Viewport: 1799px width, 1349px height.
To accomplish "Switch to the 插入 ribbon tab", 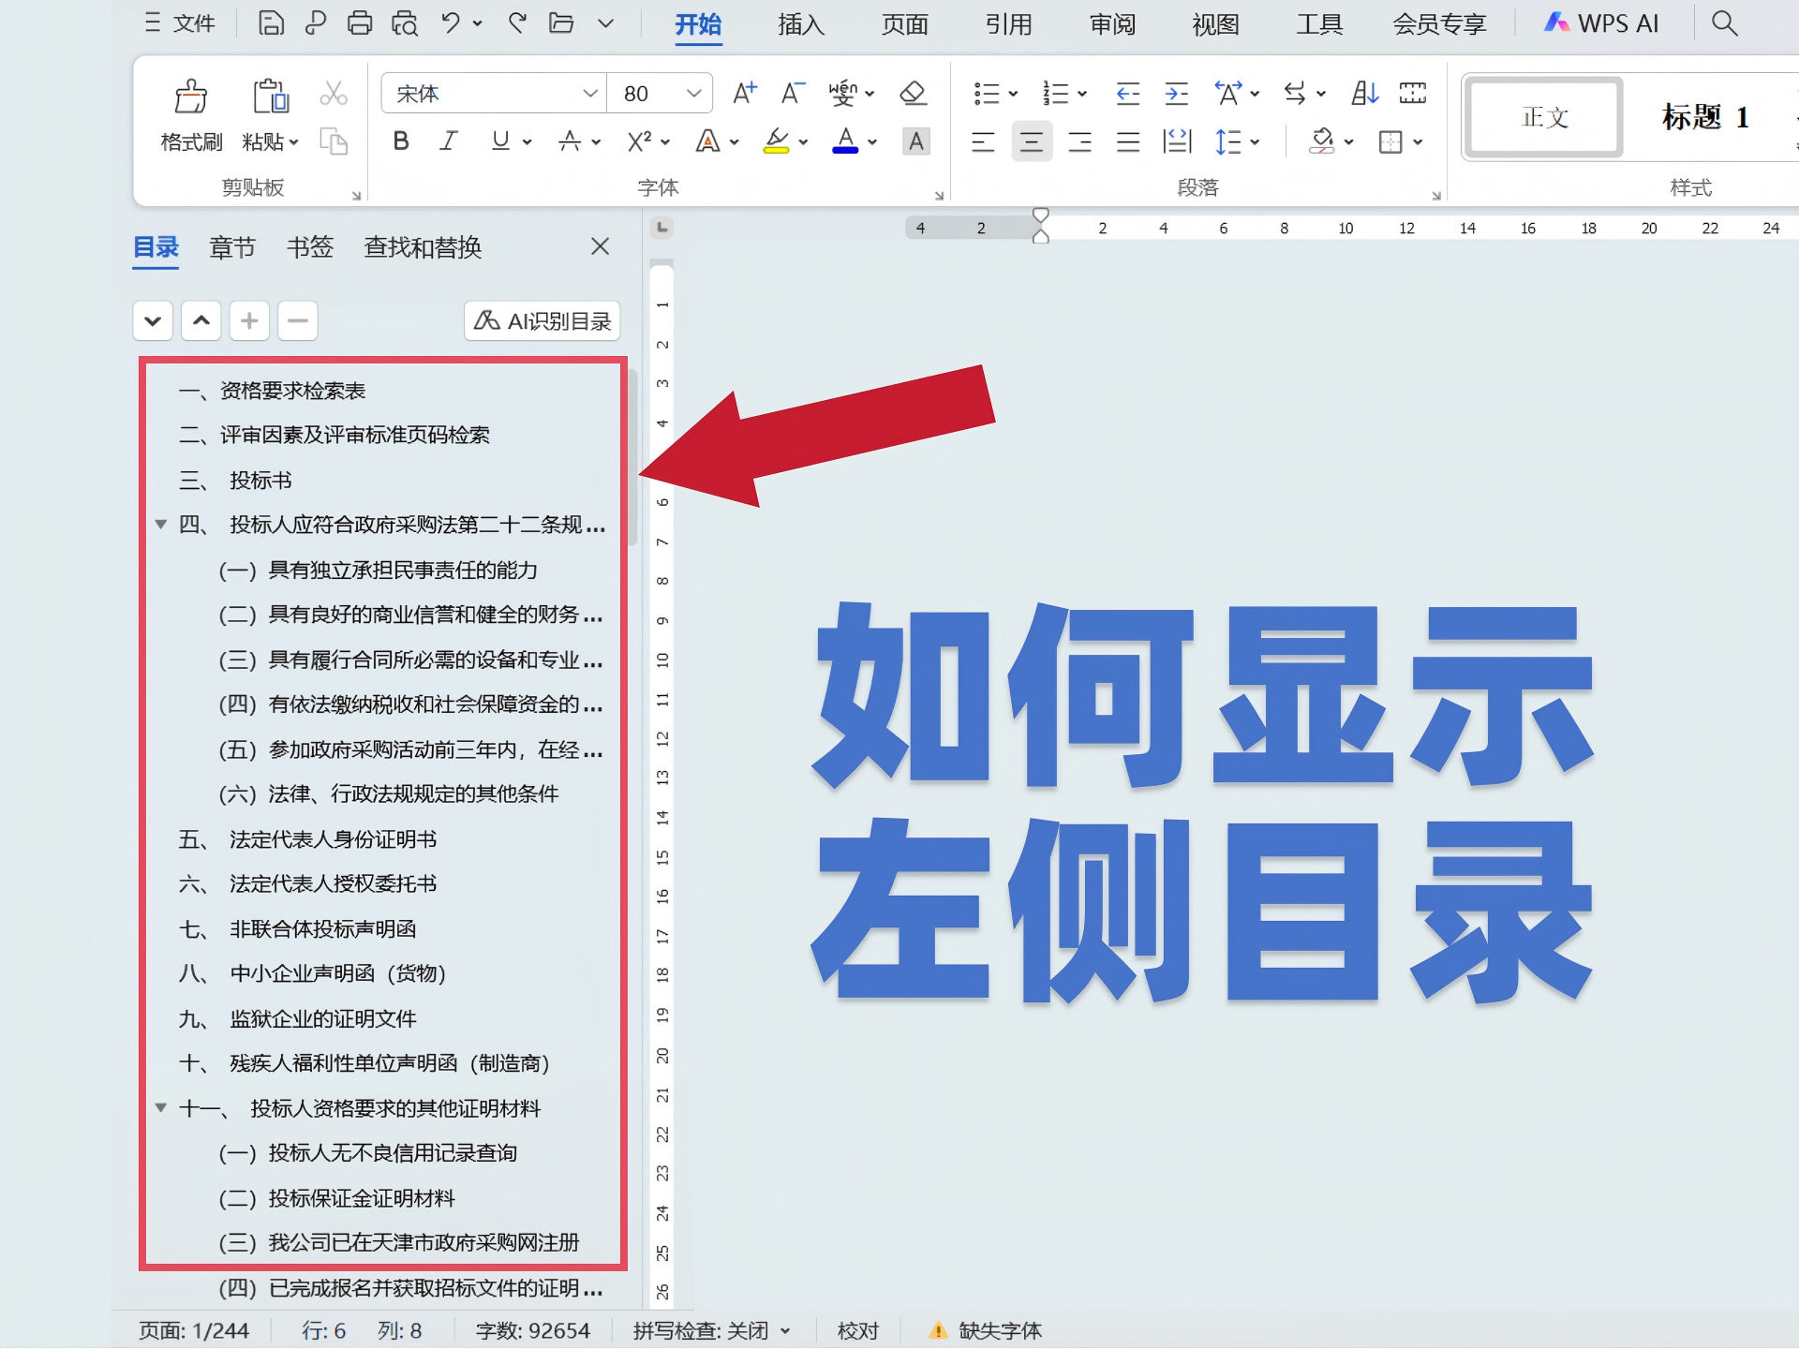I will 801,23.
